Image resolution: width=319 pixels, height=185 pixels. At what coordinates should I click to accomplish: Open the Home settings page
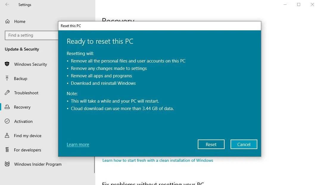pyautogui.click(x=20, y=21)
